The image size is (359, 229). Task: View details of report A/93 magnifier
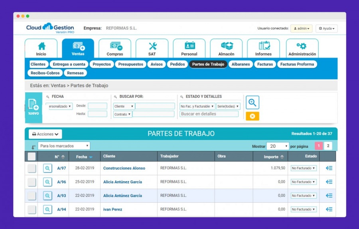coord(47,196)
